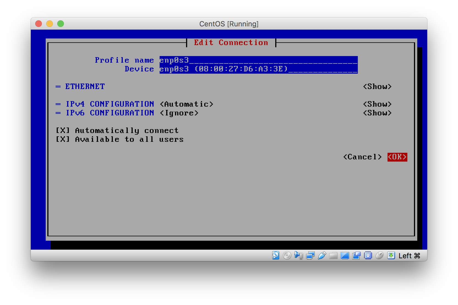The image size is (458, 305).
Task: Click the shared folders icon
Action: coord(333,256)
